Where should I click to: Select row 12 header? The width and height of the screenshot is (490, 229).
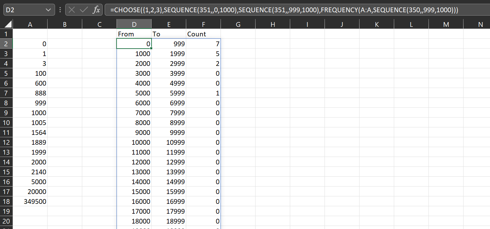coord(6,142)
